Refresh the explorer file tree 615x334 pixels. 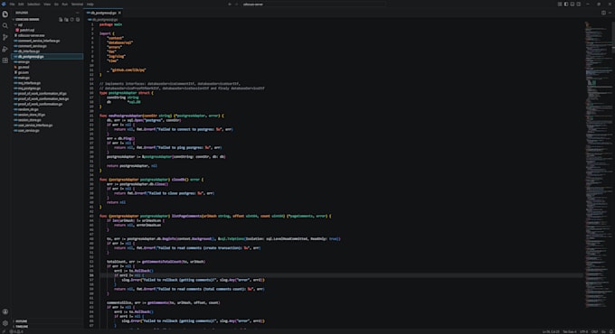pyautogui.click(x=71, y=19)
